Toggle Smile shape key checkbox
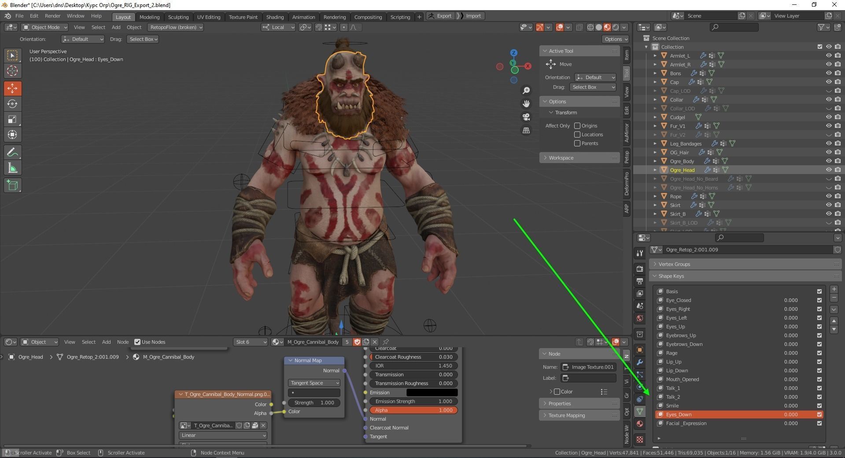The image size is (845, 458). click(x=819, y=406)
